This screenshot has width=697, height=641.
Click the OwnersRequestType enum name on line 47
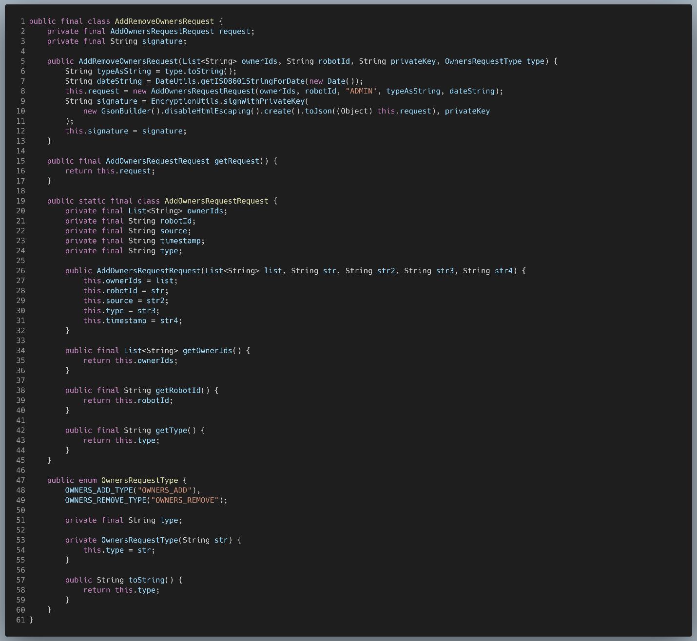[139, 480]
